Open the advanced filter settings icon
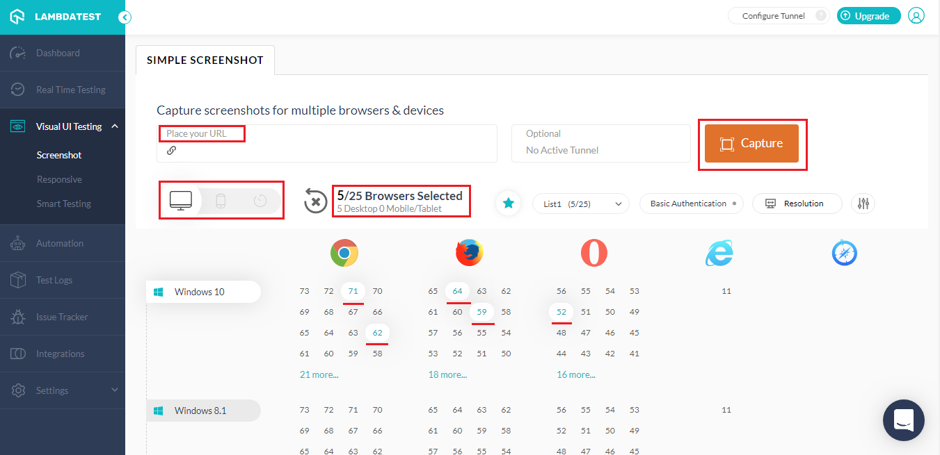Image resolution: width=940 pixels, height=455 pixels. click(x=863, y=203)
